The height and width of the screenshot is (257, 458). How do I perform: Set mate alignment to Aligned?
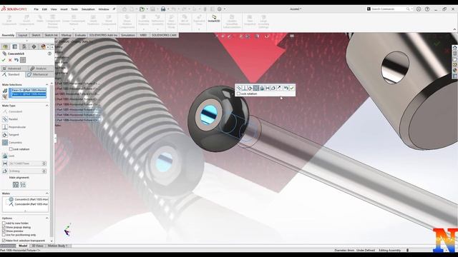click(16, 184)
